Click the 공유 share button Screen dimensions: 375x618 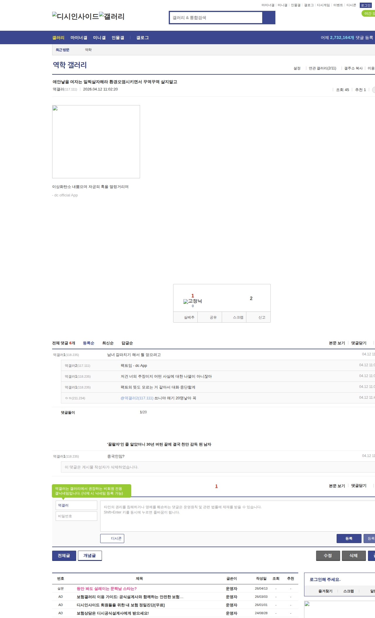(x=210, y=317)
